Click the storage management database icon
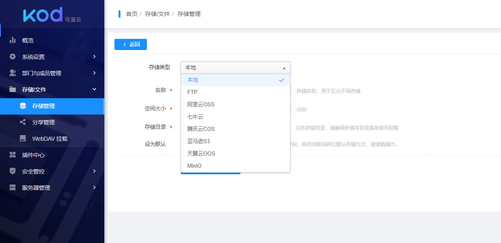 [x=23, y=106]
